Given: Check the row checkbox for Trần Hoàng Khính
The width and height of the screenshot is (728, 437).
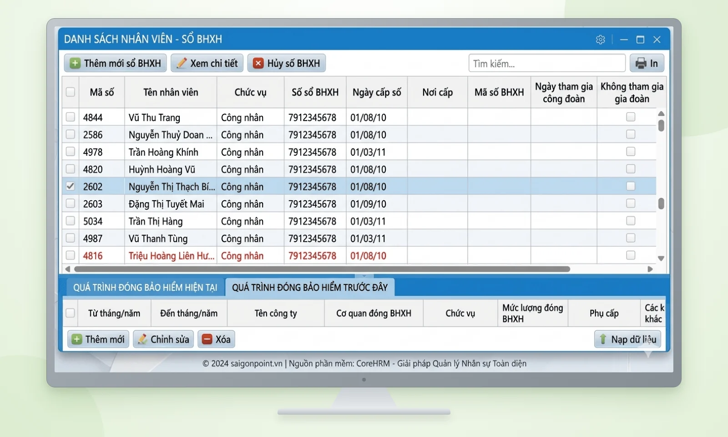Looking at the screenshot, I should [x=71, y=152].
